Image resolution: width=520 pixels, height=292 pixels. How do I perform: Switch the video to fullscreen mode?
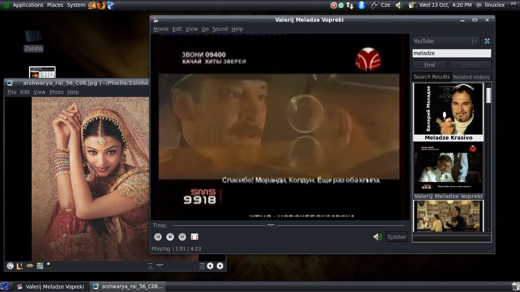pyautogui.click(x=194, y=236)
